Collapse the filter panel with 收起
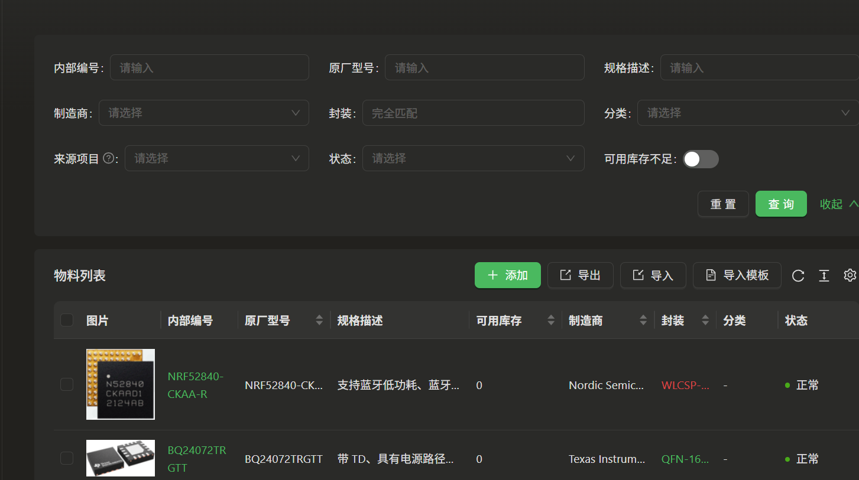859x480 pixels. (838, 204)
